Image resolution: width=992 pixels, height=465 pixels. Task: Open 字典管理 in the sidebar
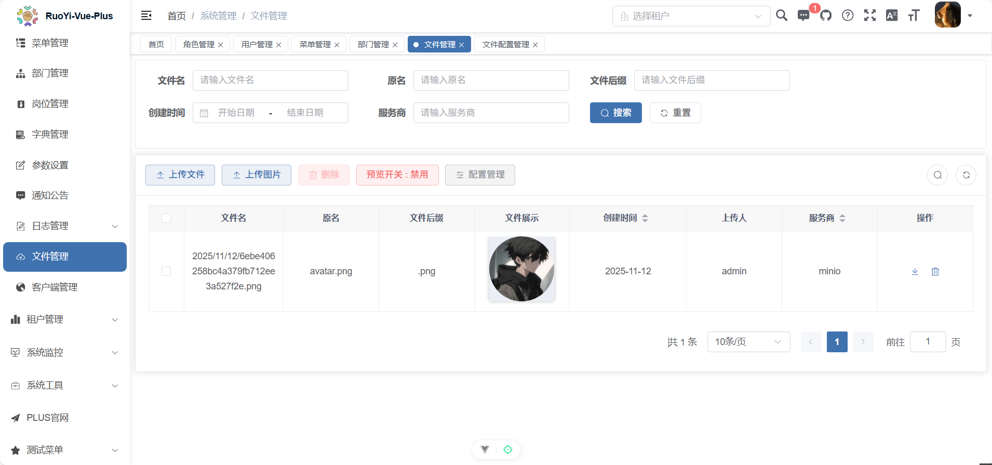tap(50, 135)
